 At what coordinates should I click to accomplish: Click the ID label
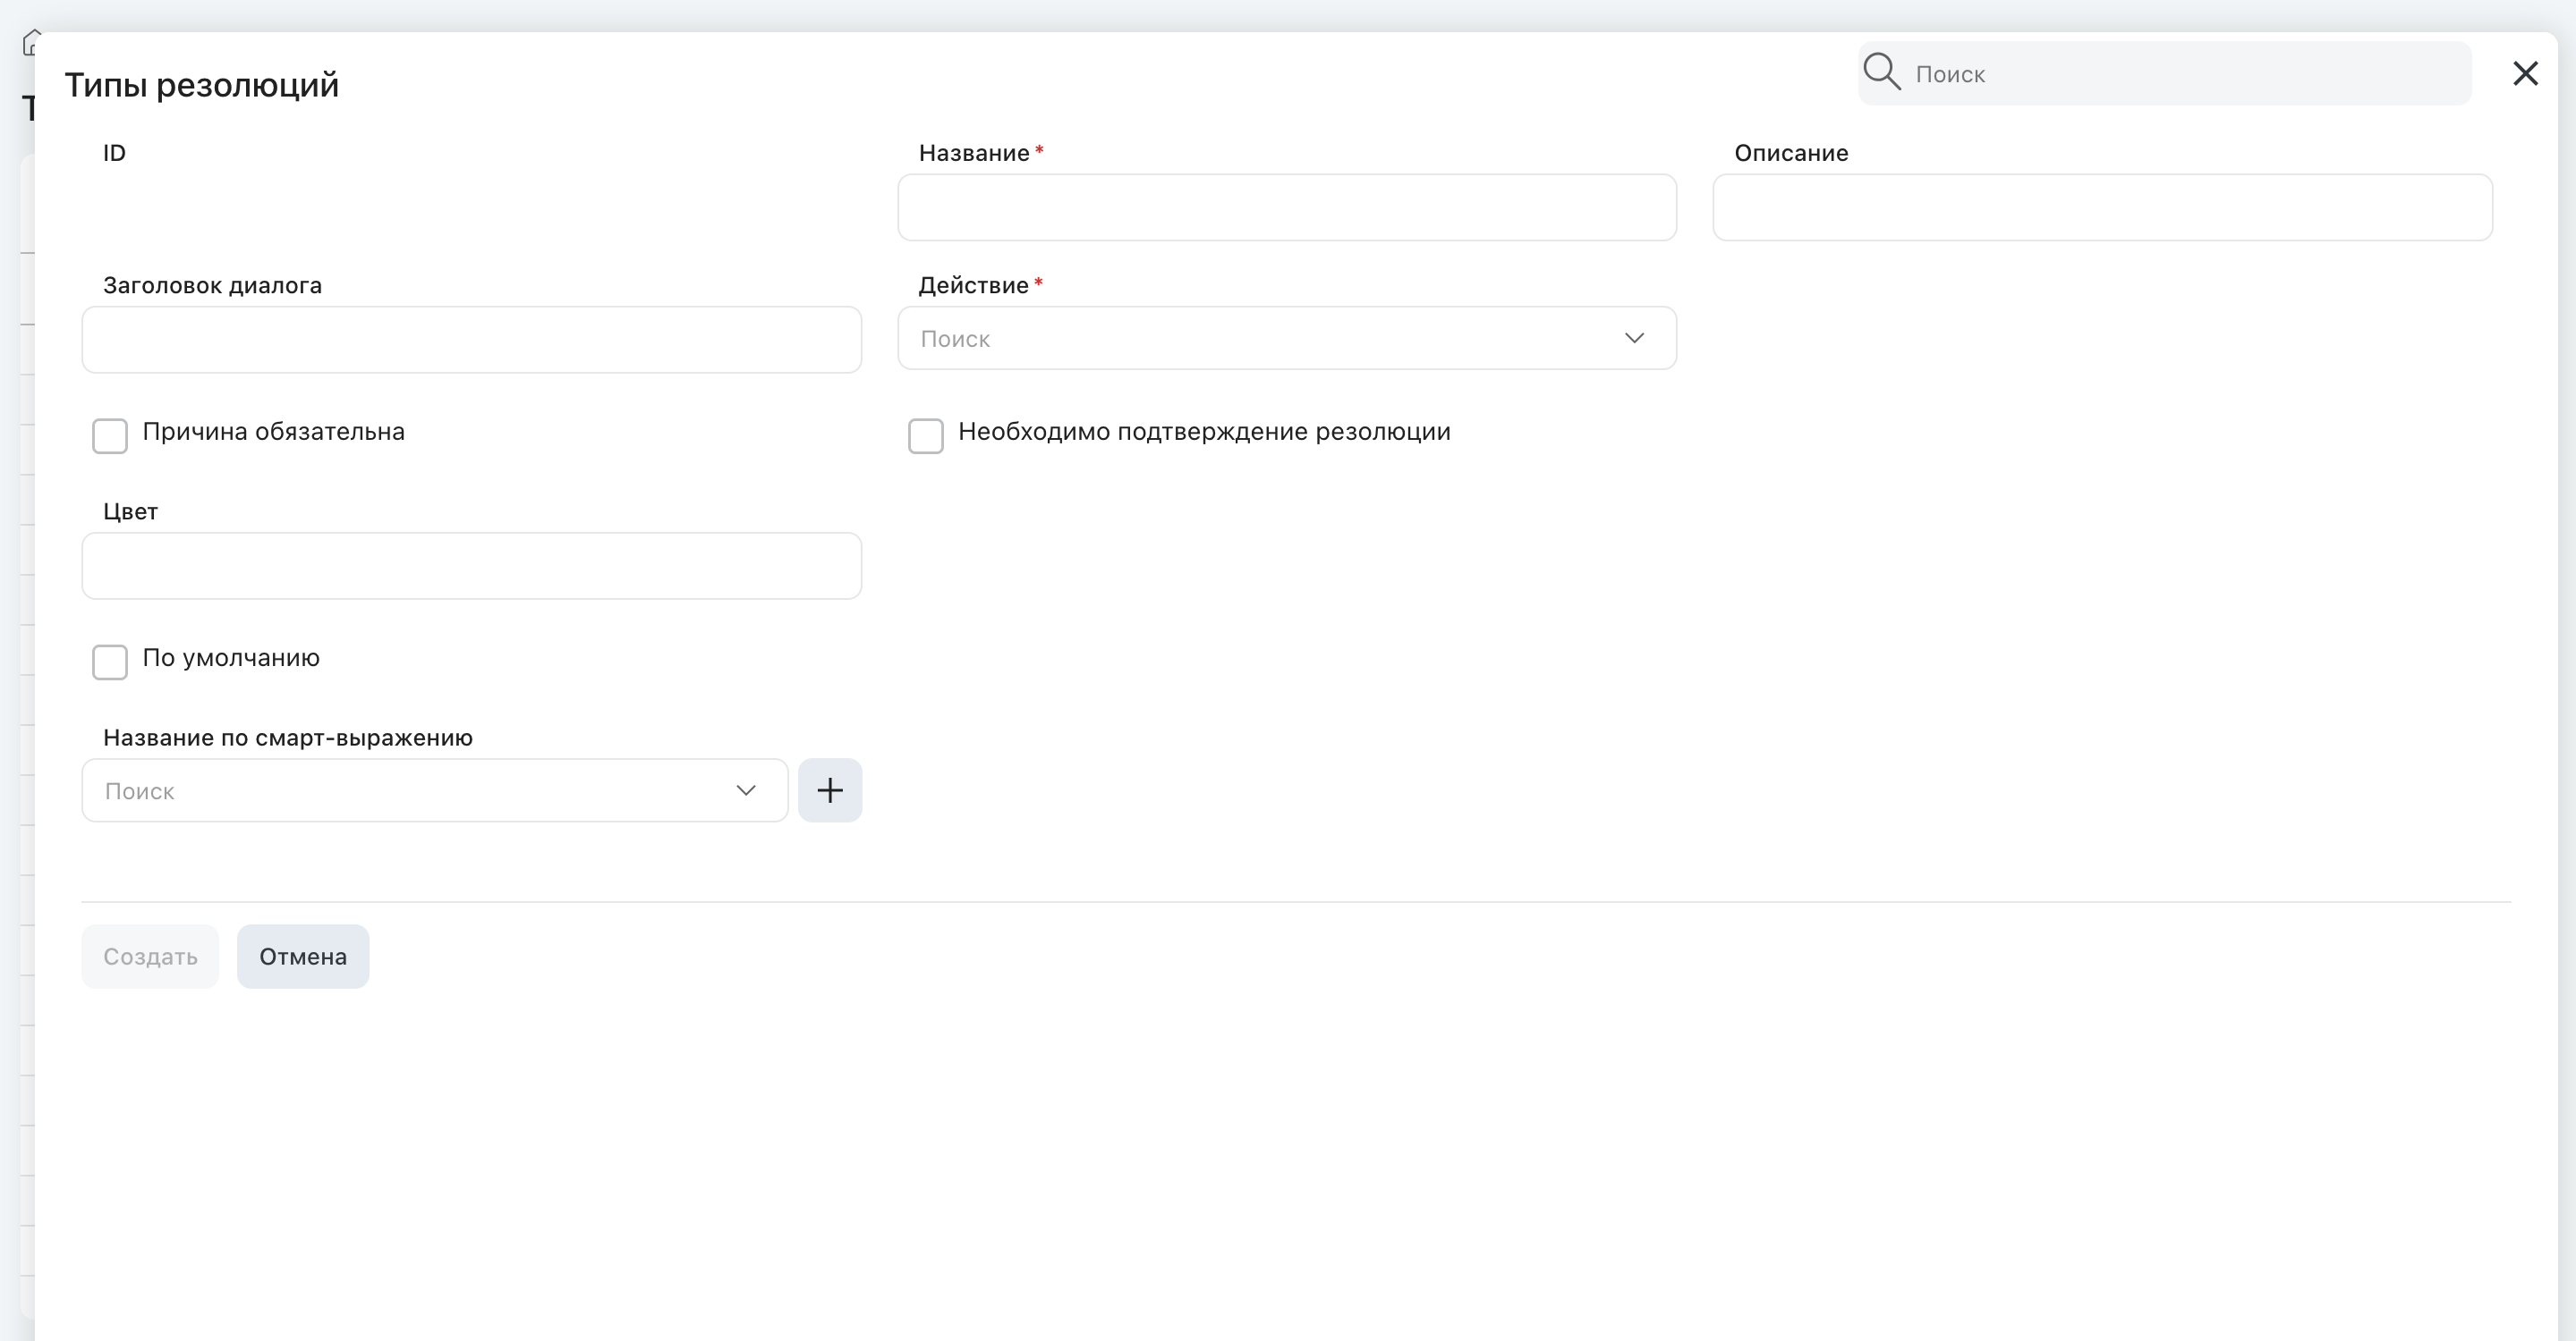(114, 153)
